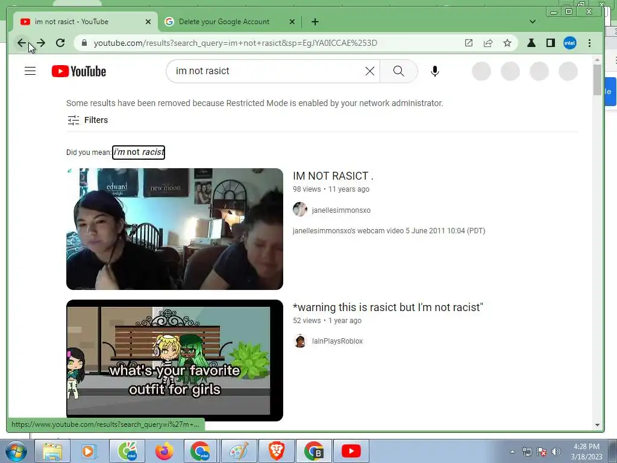
Task: Open a new browser tab
Action: pyautogui.click(x=315, y=22)
